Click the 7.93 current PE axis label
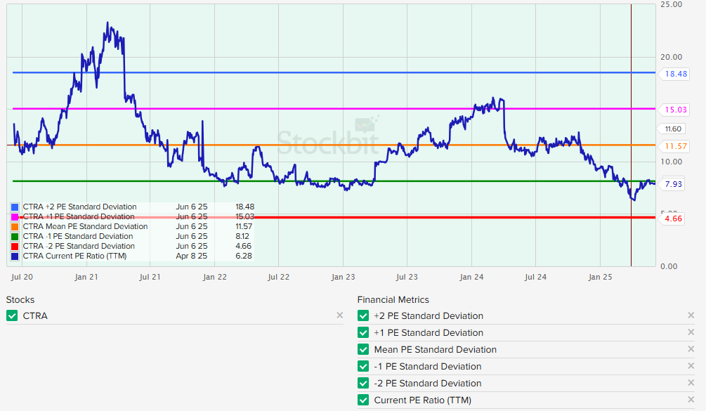Screen dimensions: 706x411 click(x=673, y=184)
